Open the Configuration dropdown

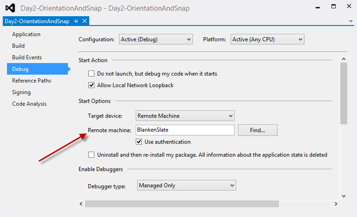pyautogui.click(x=156, y=39)
